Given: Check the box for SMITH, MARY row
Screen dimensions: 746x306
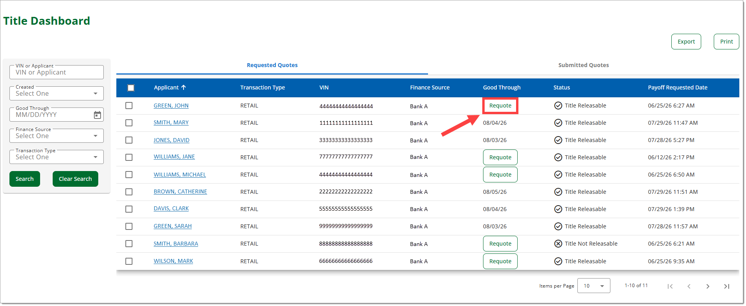Looking at the screenshot, I should tap(129, 123).
